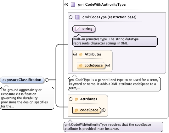The width and height of the screenshot is (169, 133).
Task: Click the 'ground aggressivity' description annotation
Action: pyautogui.click(x=27, y=98)
